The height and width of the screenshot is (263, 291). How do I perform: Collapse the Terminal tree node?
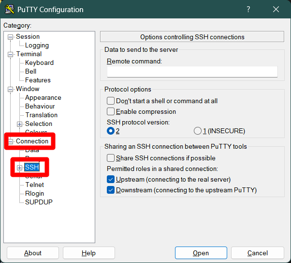click(x=10, y=55)
